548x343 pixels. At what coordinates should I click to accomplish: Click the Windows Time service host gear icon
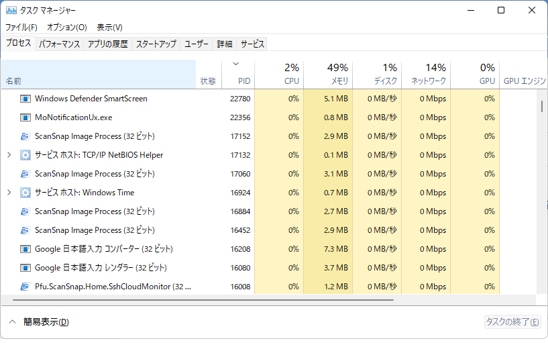tap(25, 193)
